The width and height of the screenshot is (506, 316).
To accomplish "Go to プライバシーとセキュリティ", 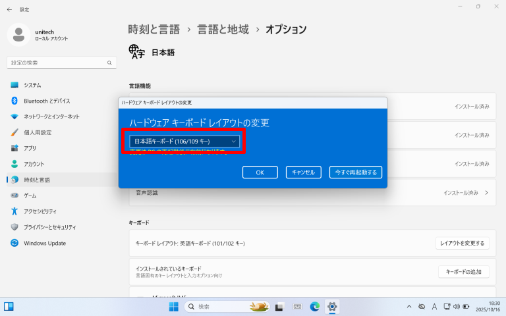I will [x=50, y=227].
